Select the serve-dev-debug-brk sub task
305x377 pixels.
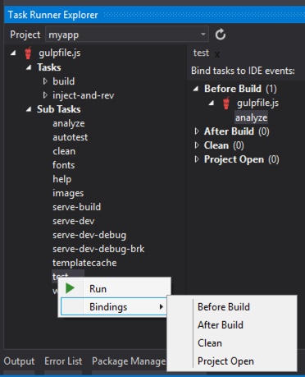98,249
